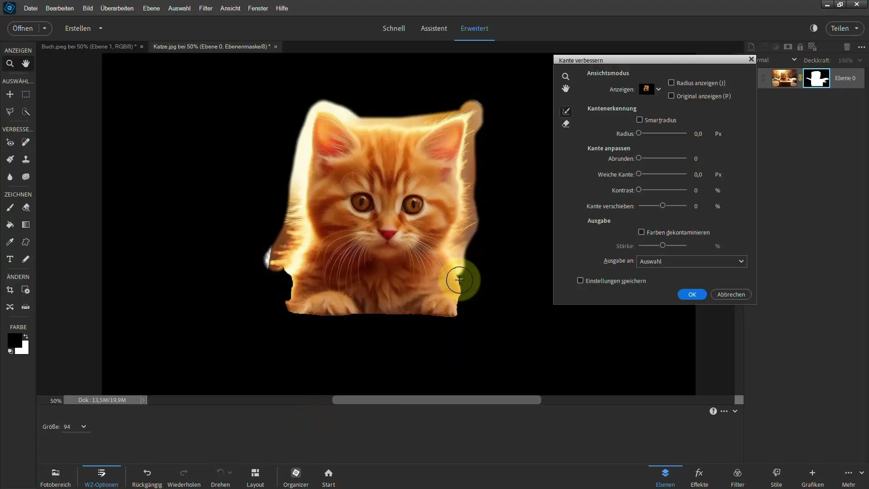
Task: Toggle lock all pixels icon in Layers panel
Action: click(x=800, y=47)
